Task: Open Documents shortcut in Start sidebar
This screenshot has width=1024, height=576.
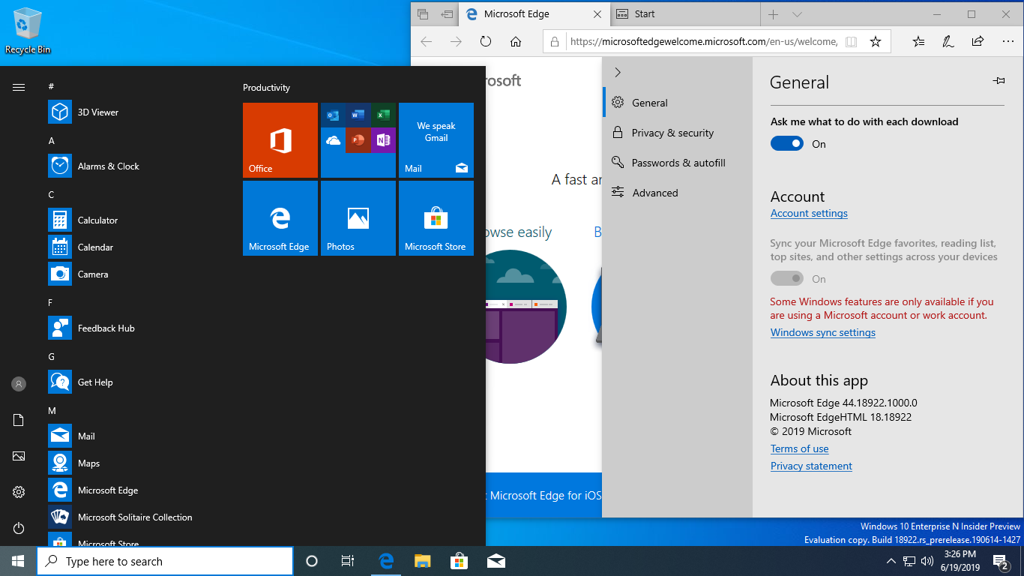Action: [19, 420]
